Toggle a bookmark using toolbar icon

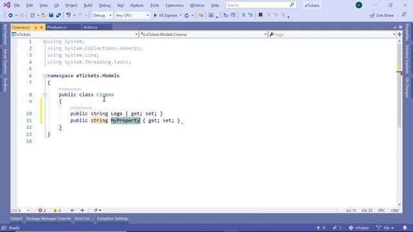tap(261, 15)
